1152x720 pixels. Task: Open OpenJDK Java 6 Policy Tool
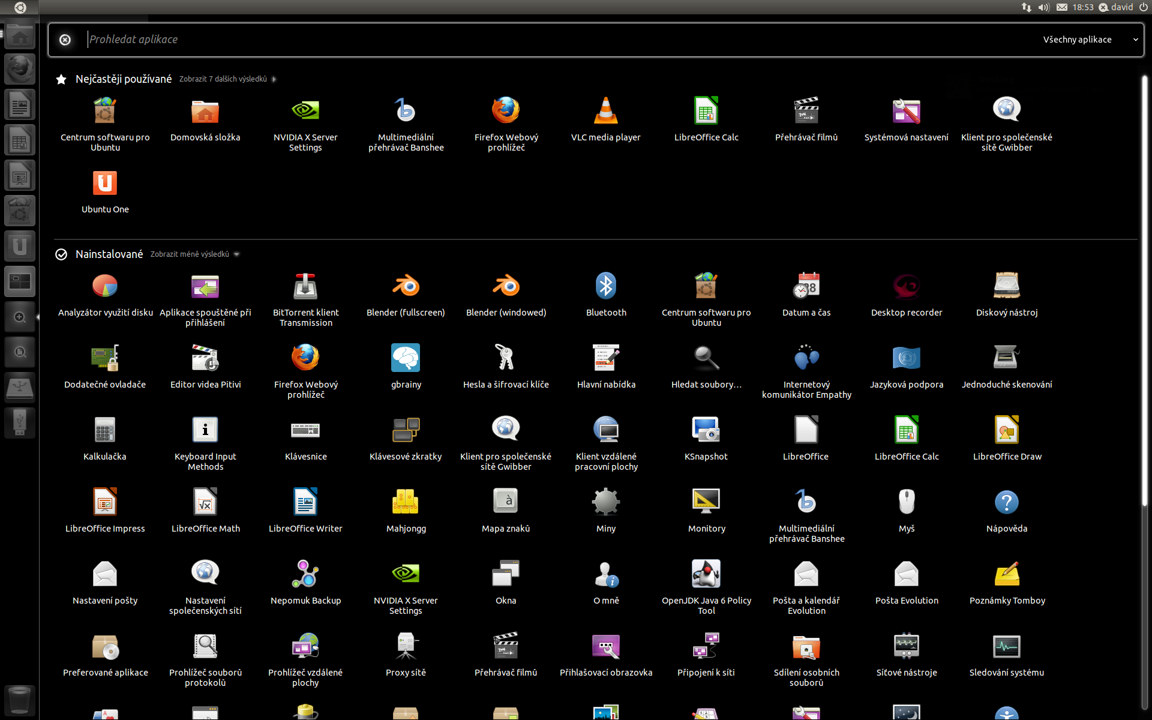point(706,587)
